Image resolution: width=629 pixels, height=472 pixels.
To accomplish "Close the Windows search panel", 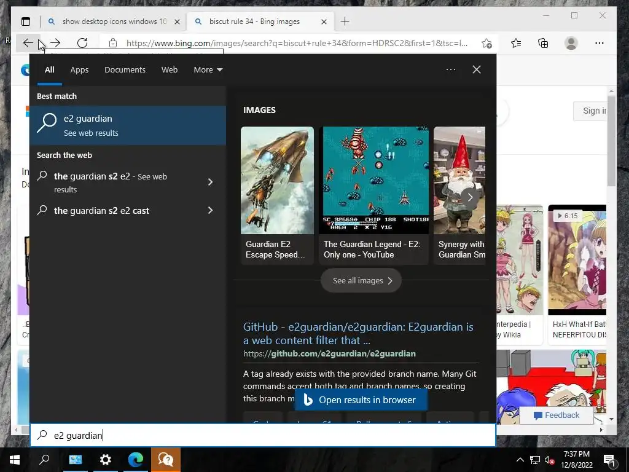I will pyautogui.click(x=477, y=69).
